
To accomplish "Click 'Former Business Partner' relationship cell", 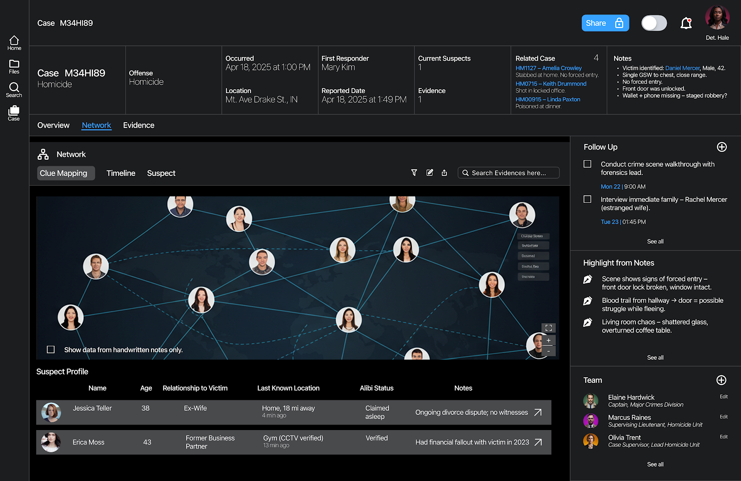I will pos(210,442).
